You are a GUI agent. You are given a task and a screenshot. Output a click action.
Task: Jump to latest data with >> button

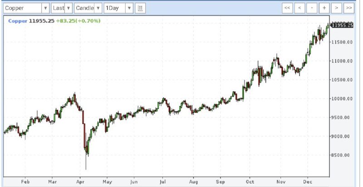point(348,8)
